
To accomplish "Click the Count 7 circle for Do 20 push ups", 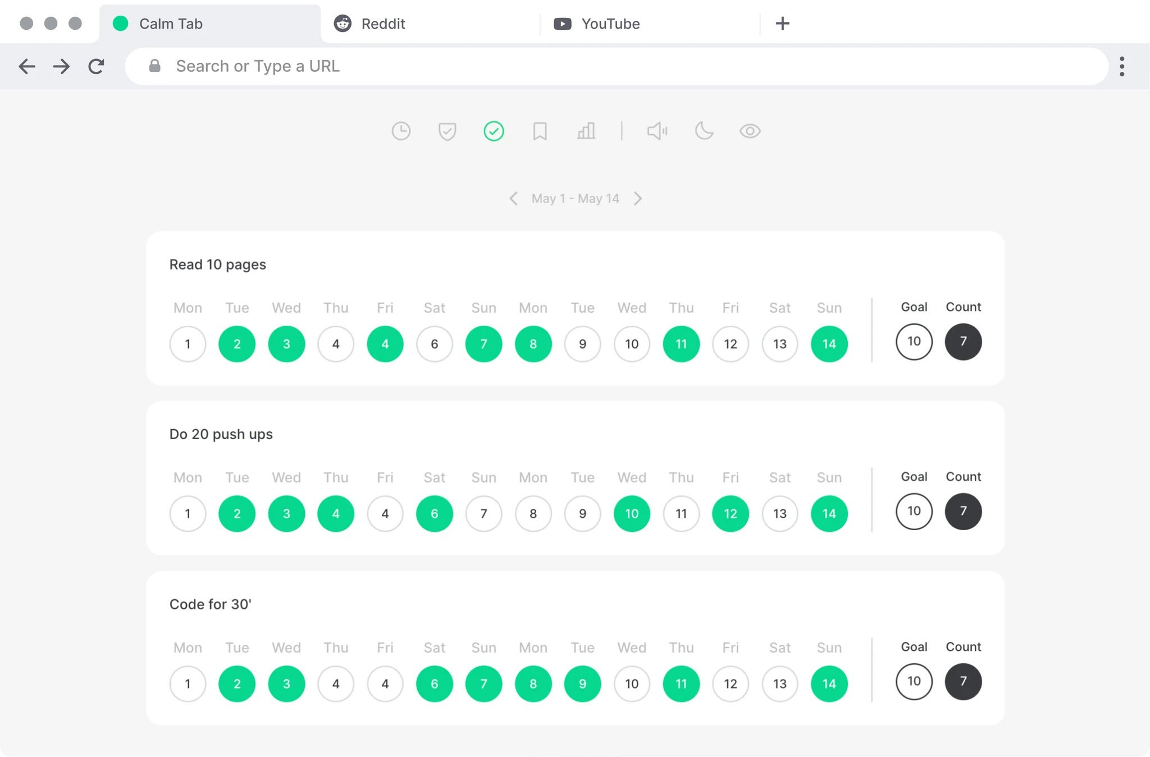I will pyautogui.click(x=964, y=511).
